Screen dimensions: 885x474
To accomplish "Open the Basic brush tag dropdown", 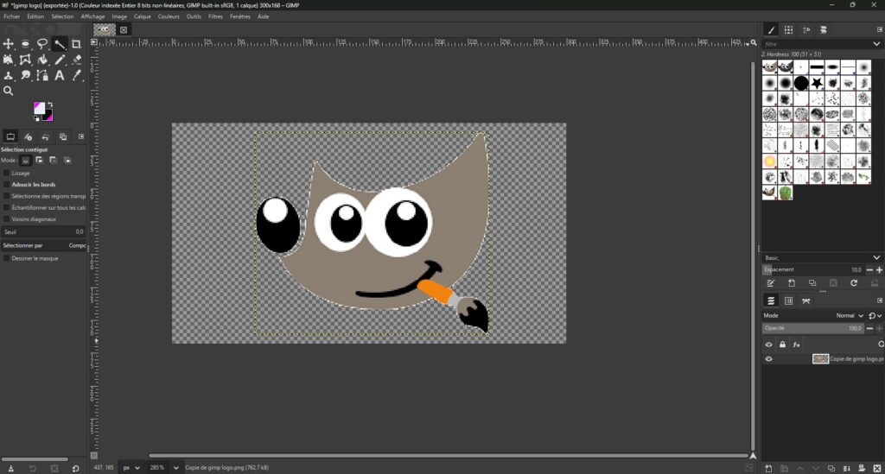I will click(876, 257).
